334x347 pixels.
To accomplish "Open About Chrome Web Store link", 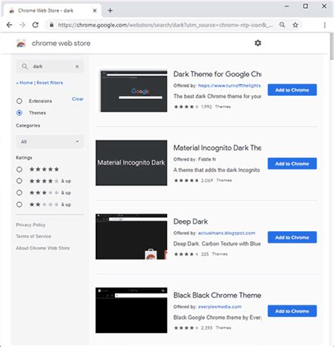I will click(43, 248).
